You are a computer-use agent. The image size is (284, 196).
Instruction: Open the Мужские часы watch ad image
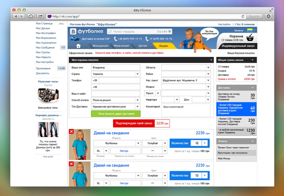pos(48,96)
